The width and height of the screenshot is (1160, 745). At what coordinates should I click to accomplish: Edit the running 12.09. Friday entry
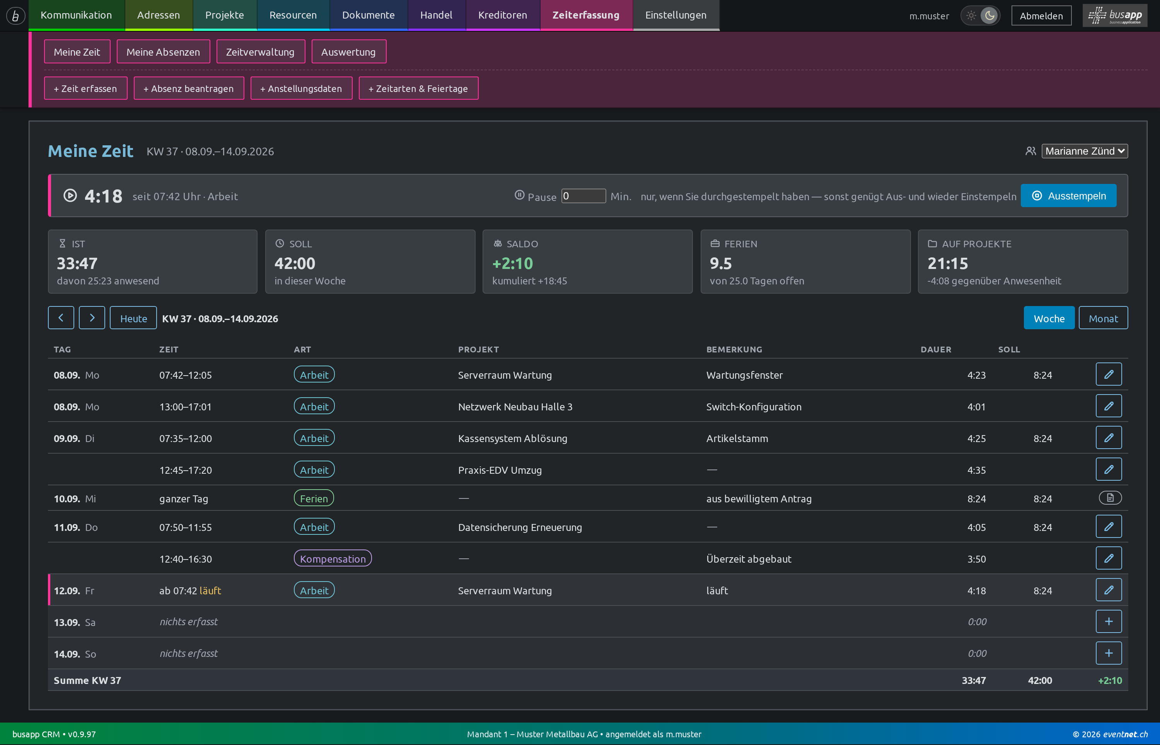click(1108, 590)
